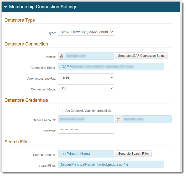
Task: Click the @ separator in Service Account row
Action: [x=119, y=119]
